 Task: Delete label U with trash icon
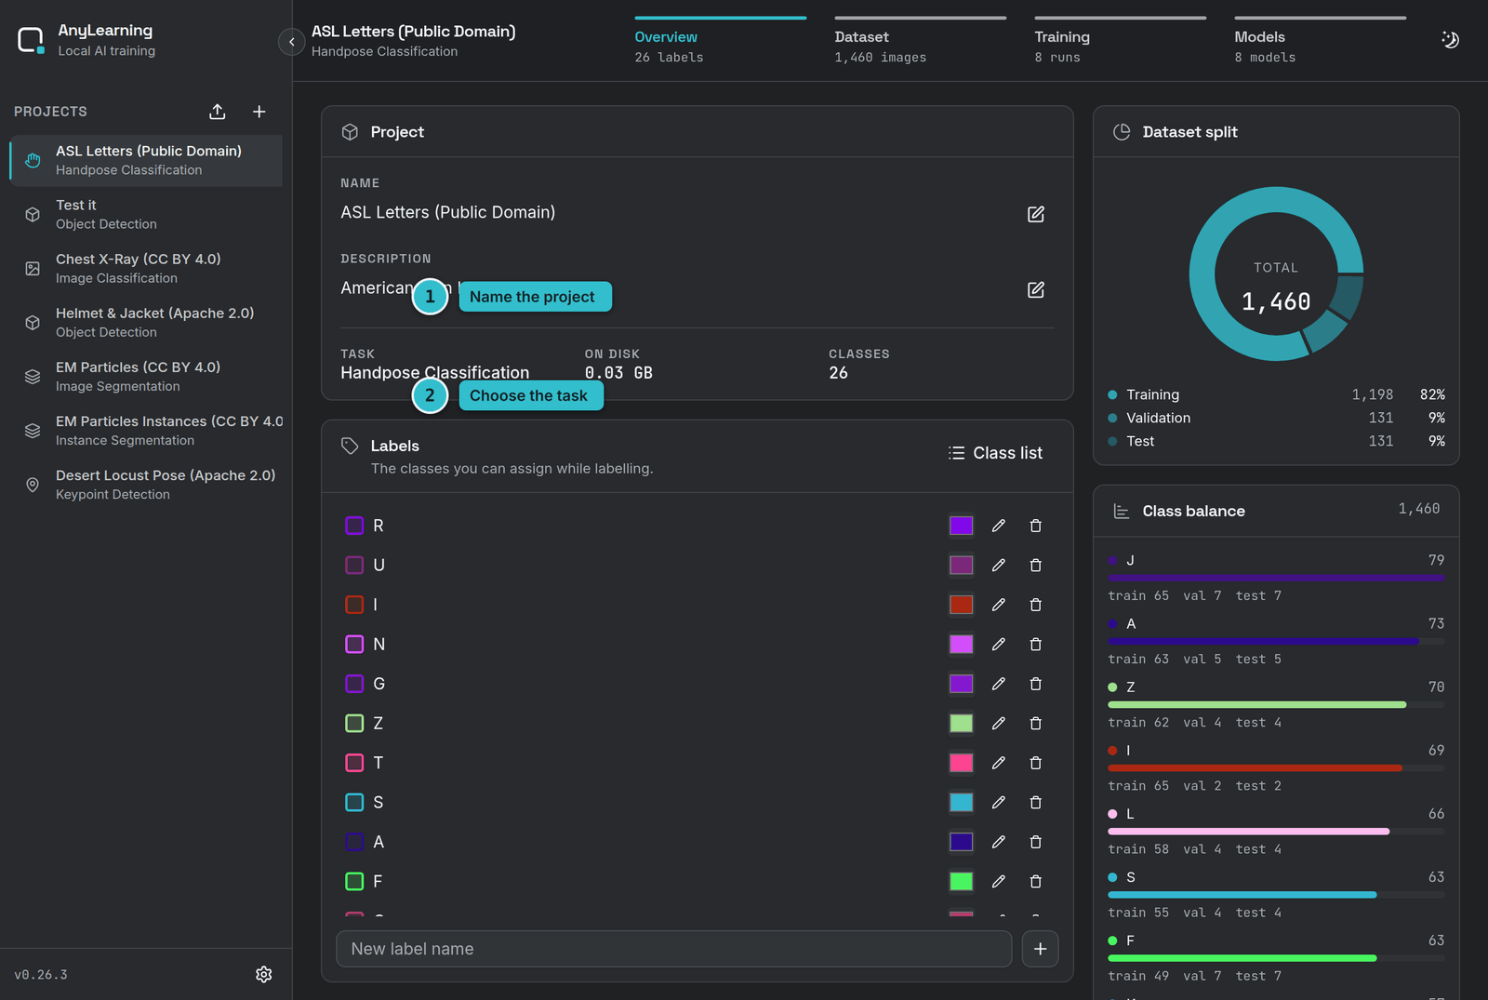(1036, 565)
